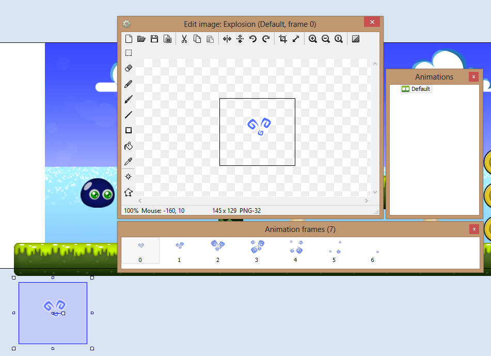Reset zoom to 100% magnifier icon
The image size is (491, 356).
pos(339,39)
